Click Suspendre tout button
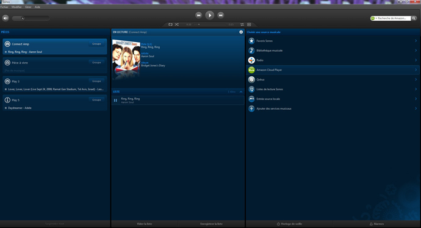 pos(54,224)
